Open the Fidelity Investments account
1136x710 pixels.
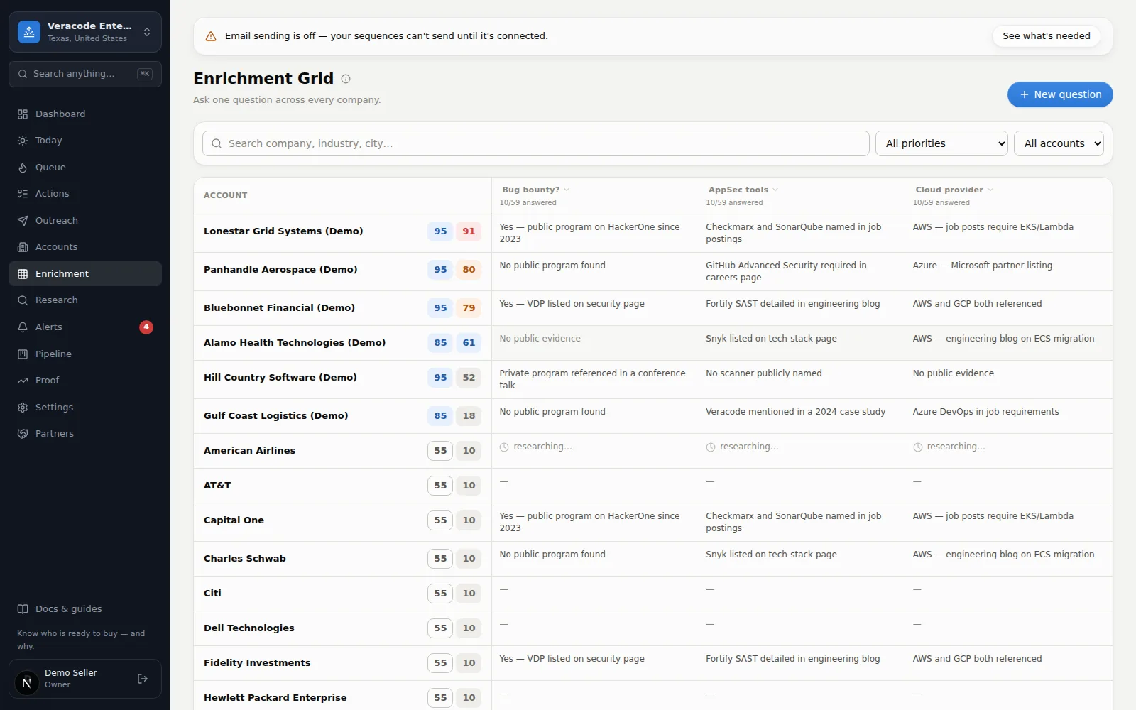(x=257, y=663)
